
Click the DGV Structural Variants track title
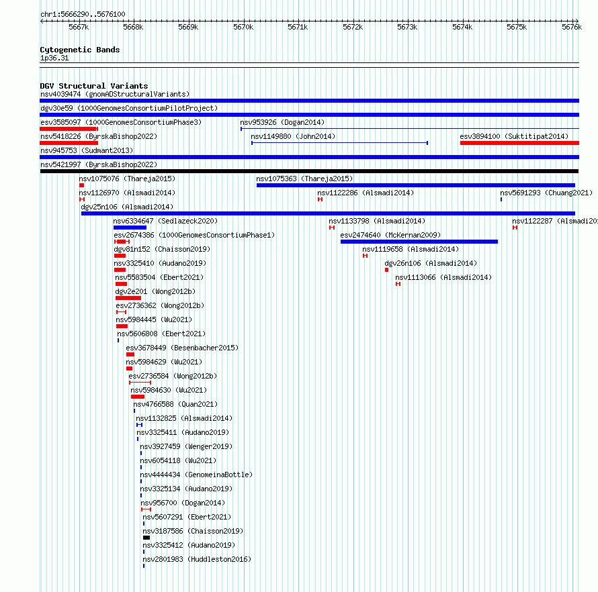94,86
